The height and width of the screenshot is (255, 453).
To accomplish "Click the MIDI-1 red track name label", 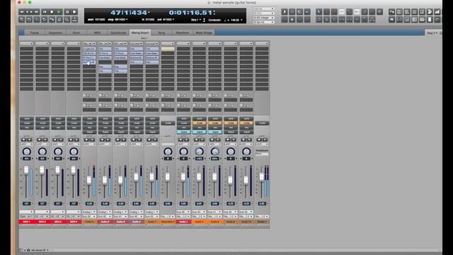I will pos(27,222).
